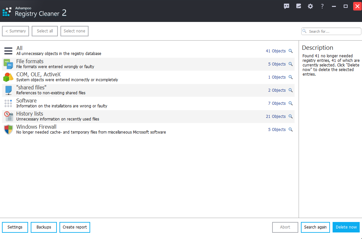The width and height of the screenshot is (362, 239).
Task: Open Backups from the bottom bar
Action: coord(44,227)
